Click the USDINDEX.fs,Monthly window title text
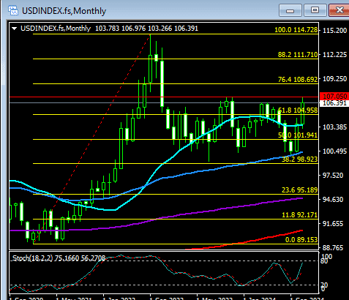The image size is (349, 300). (64, 11)
